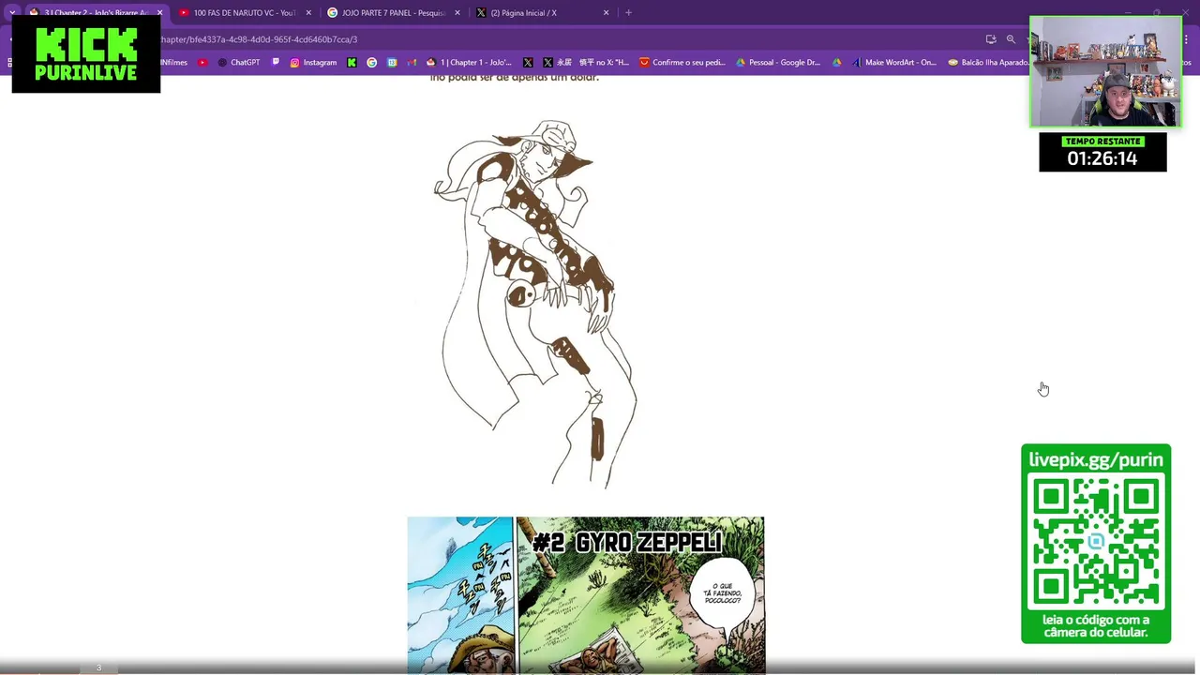Open the YouTube bookmark icon
The width and height of the screenshot is (1200, 675).
click(202, 63)
